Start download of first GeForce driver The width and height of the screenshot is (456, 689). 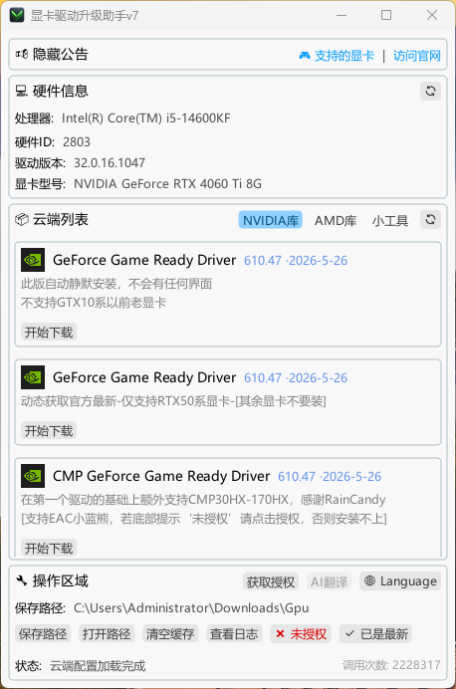coord(49,333)
